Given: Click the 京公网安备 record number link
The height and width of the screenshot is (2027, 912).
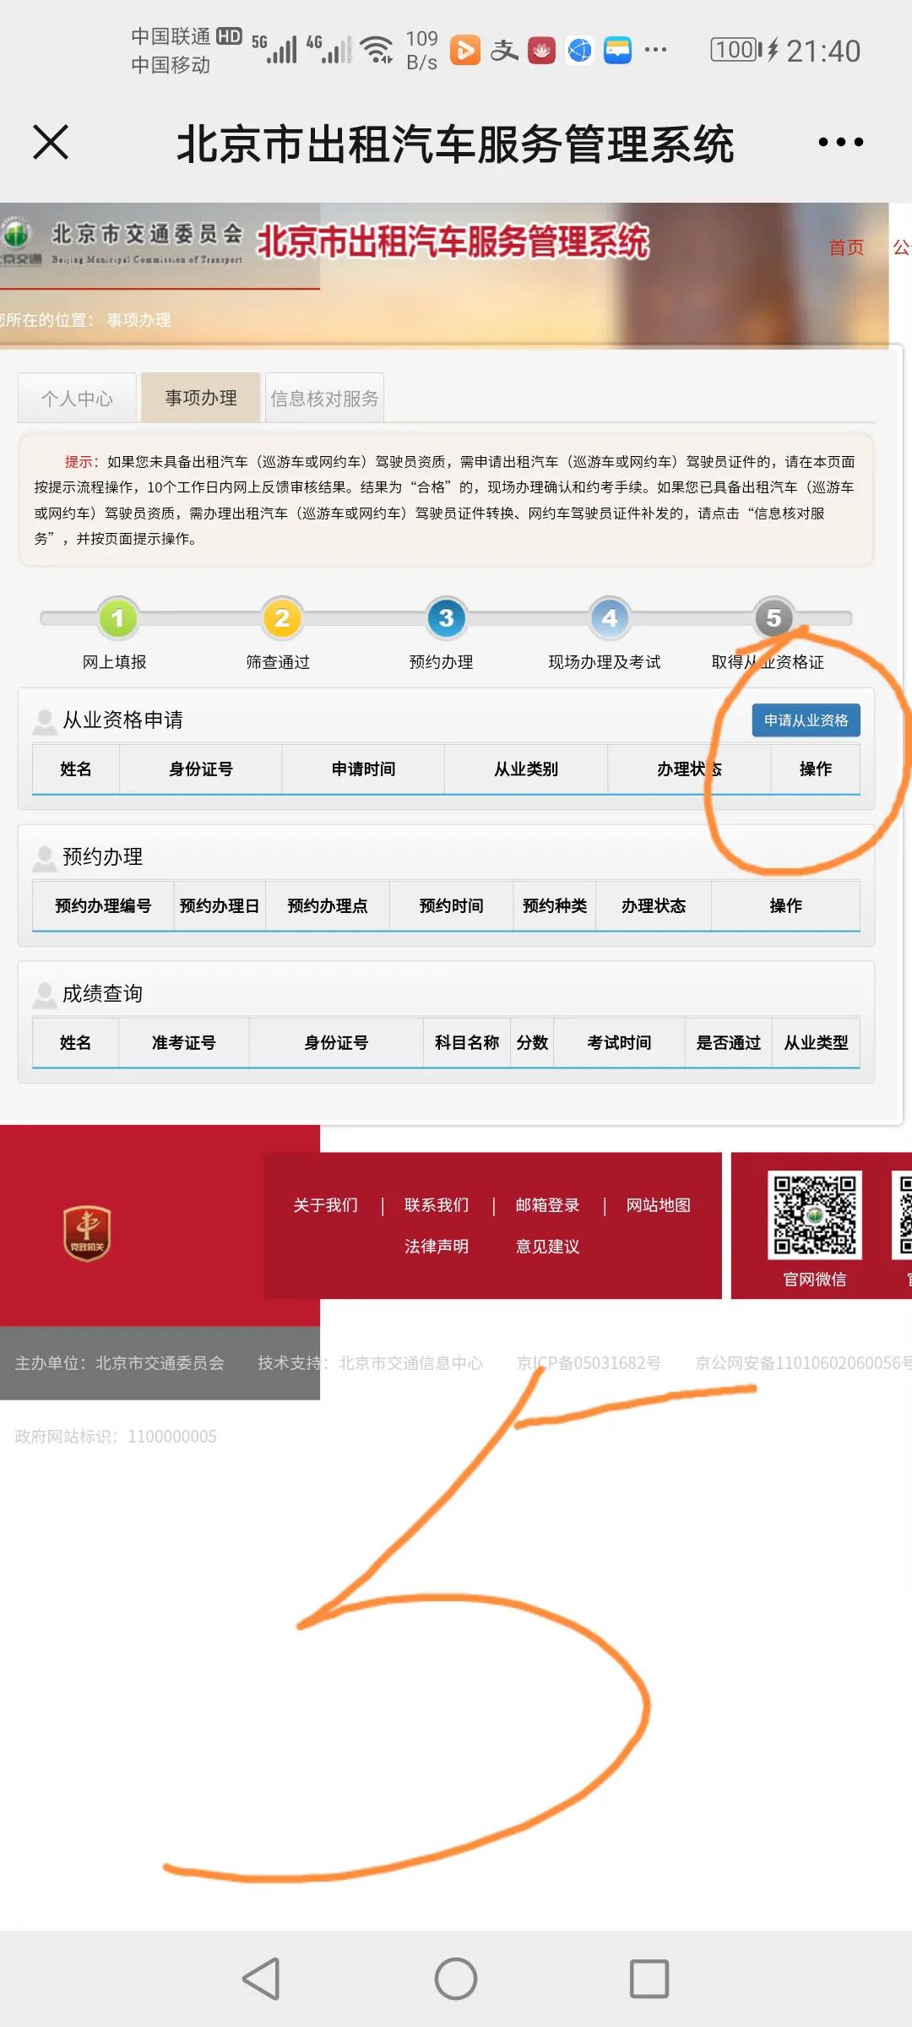Looking at the screenshot, I should pyautogui.click(x=803, y=1363).
